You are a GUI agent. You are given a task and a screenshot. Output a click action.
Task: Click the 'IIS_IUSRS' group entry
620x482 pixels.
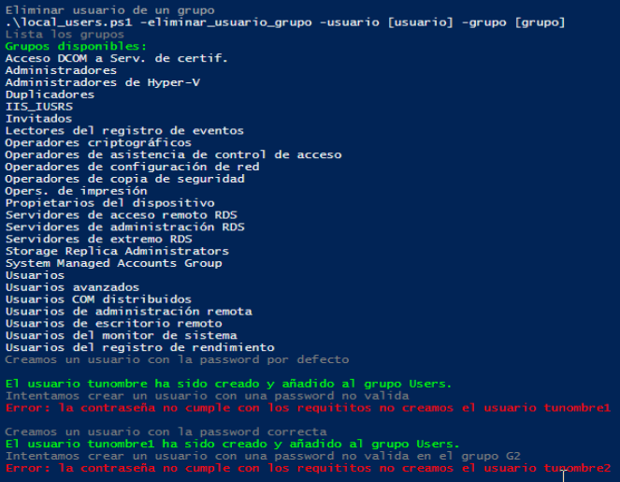point(38,107)
